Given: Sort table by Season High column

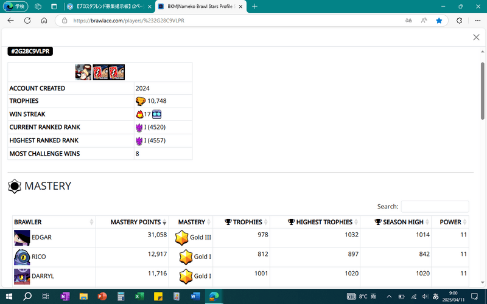Looking at the screenshot, I should (x=396, y=222).
